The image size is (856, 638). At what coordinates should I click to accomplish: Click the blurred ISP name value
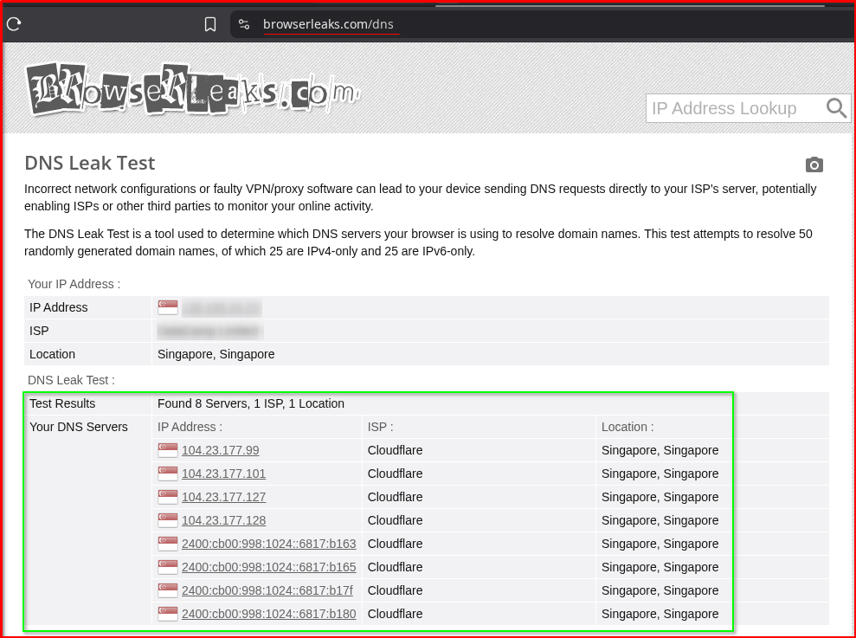209,331
